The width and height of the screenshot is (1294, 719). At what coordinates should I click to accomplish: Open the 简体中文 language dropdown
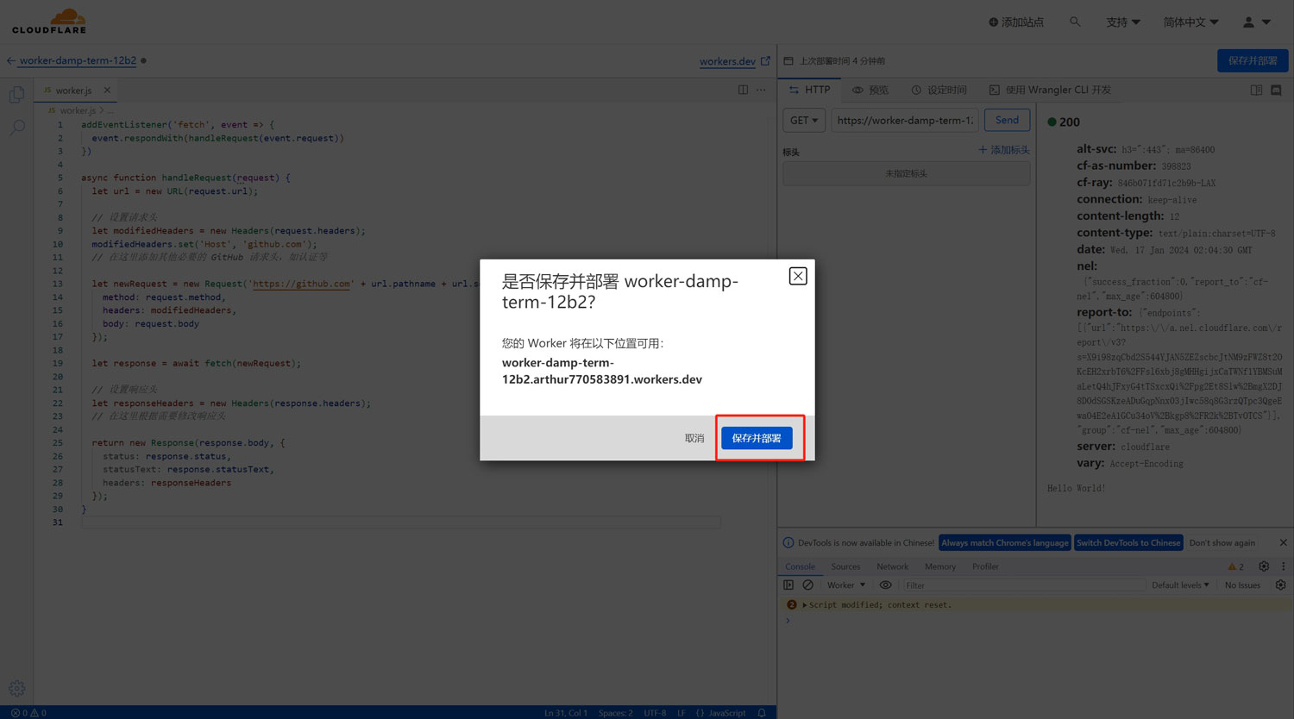point(1190,22)
